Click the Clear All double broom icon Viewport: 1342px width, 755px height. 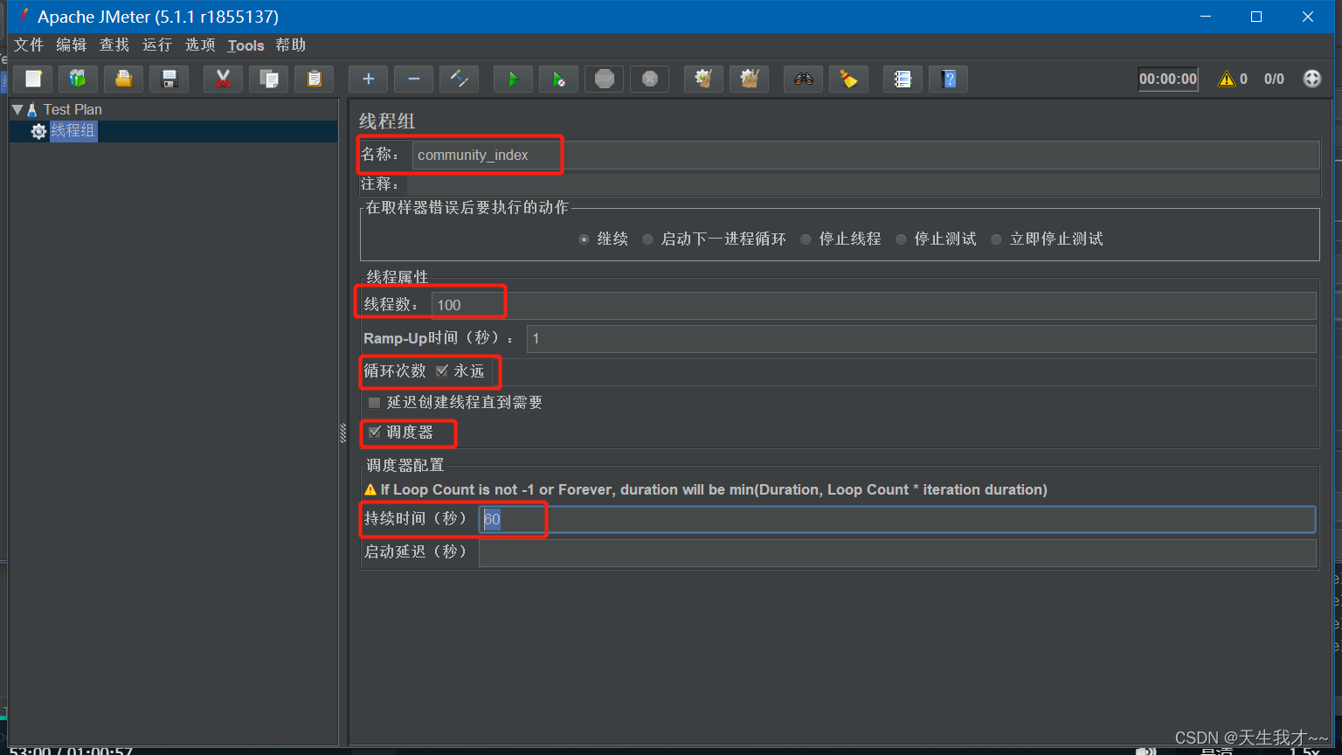pos(750,79)
